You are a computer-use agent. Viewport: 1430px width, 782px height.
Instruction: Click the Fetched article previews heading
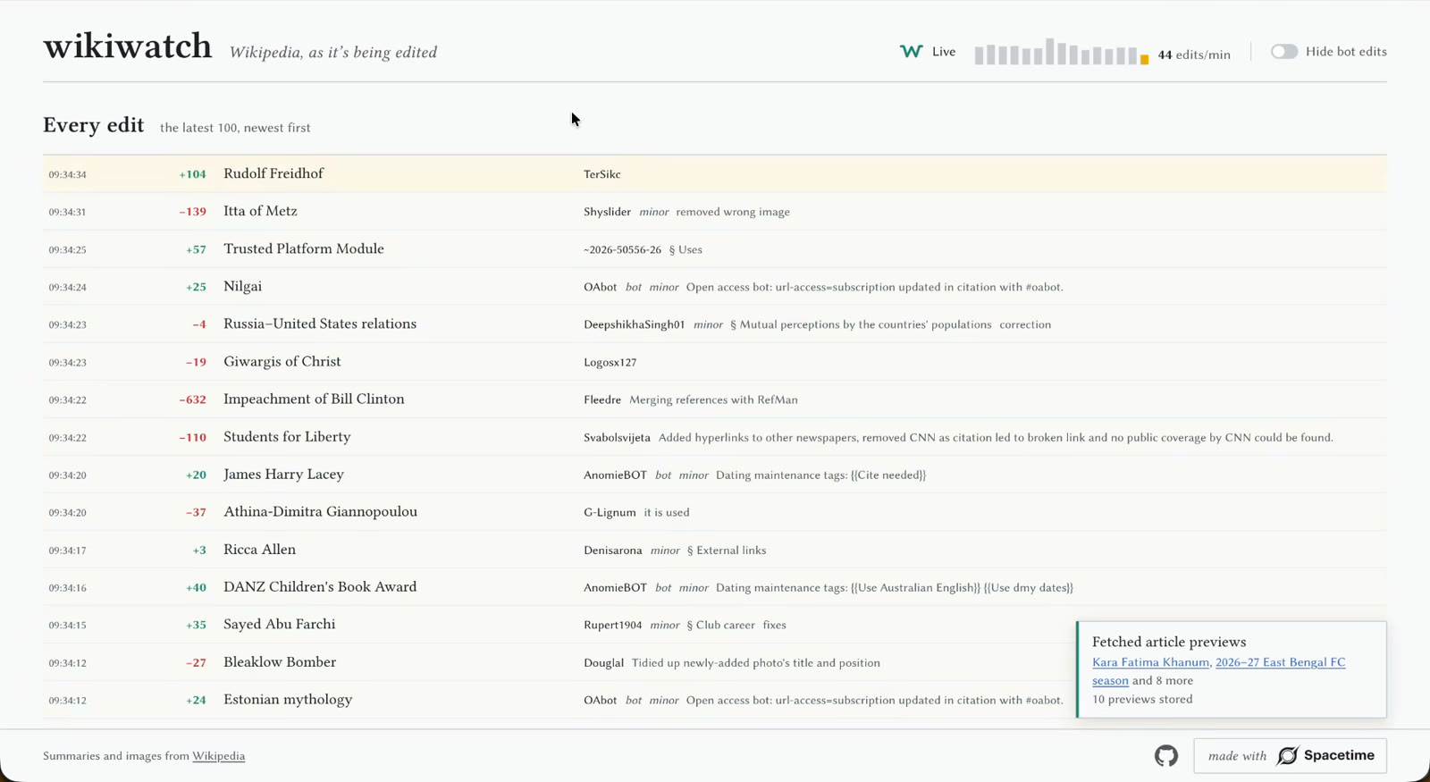[x=1168, y=642]
